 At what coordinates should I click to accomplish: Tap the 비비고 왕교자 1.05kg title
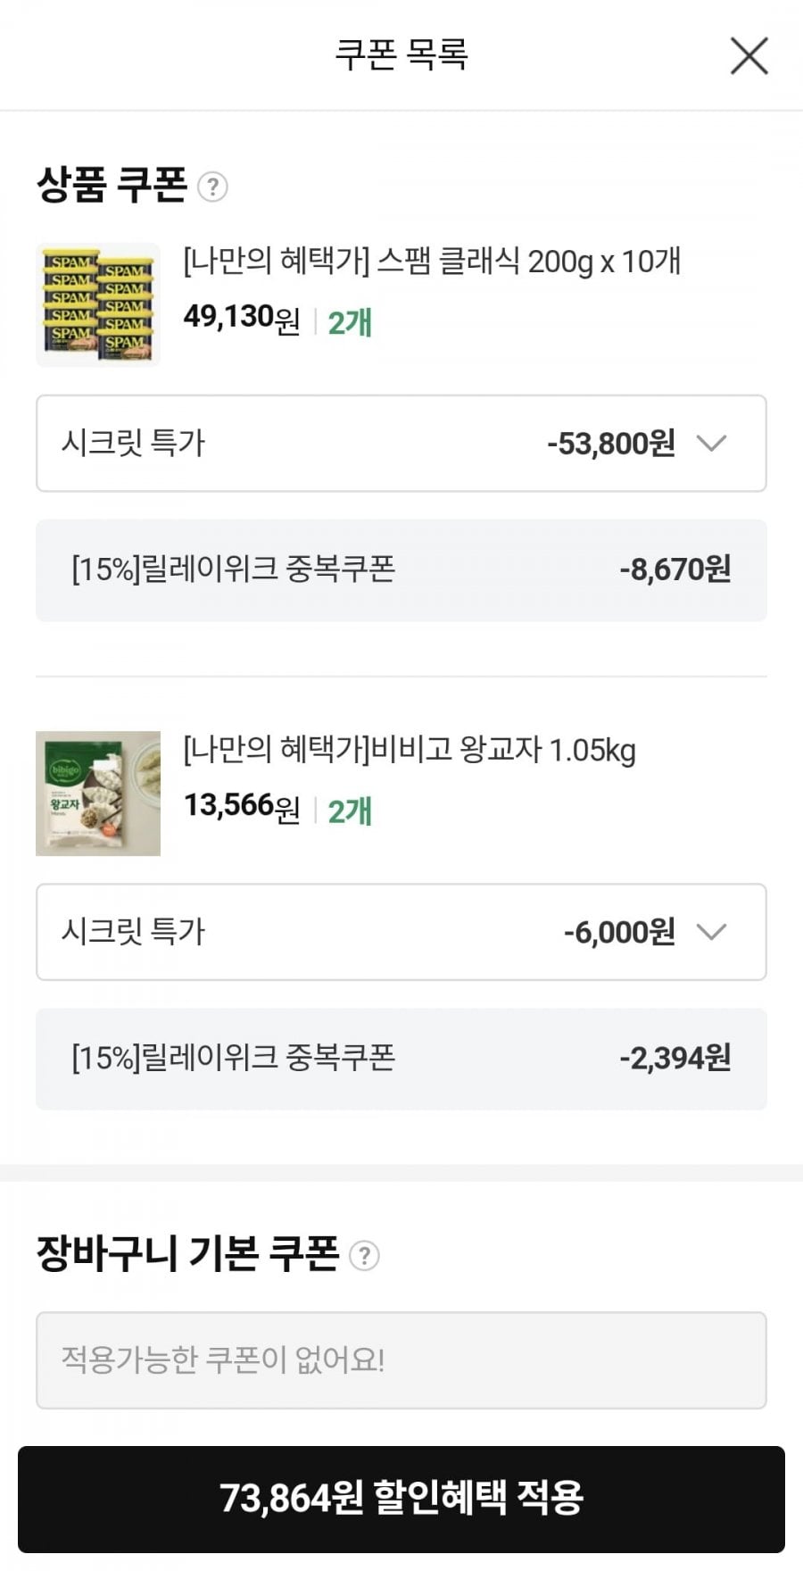(410, 751)
